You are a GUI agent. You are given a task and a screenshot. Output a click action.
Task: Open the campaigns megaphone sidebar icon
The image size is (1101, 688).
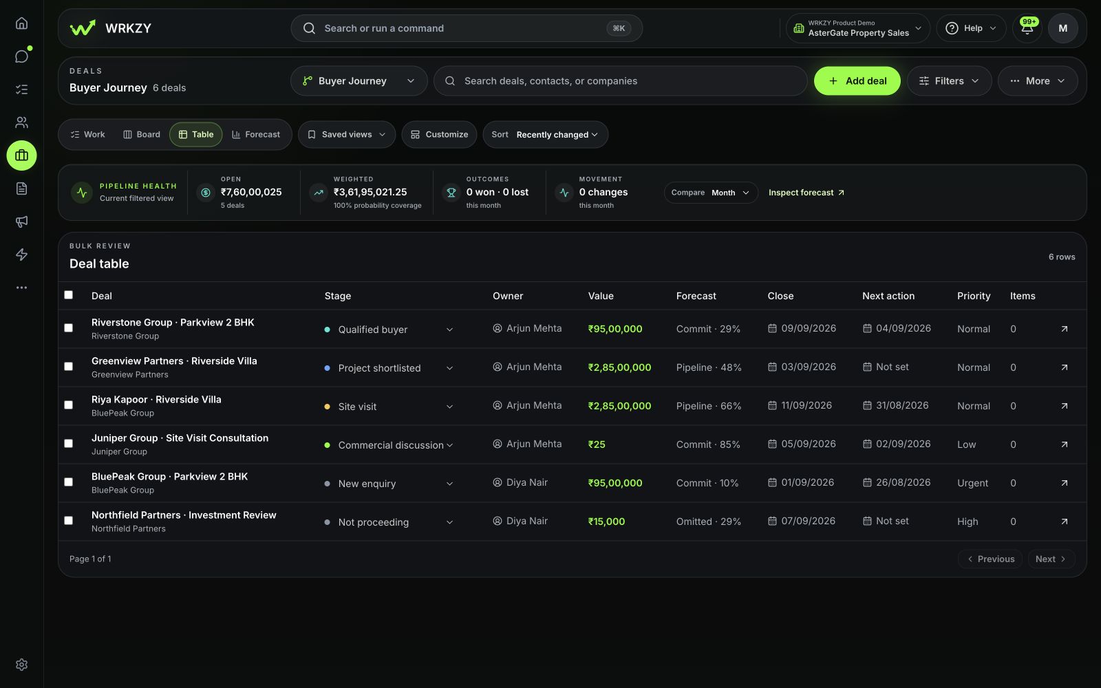pyautogui.click(x=21, y=222)
